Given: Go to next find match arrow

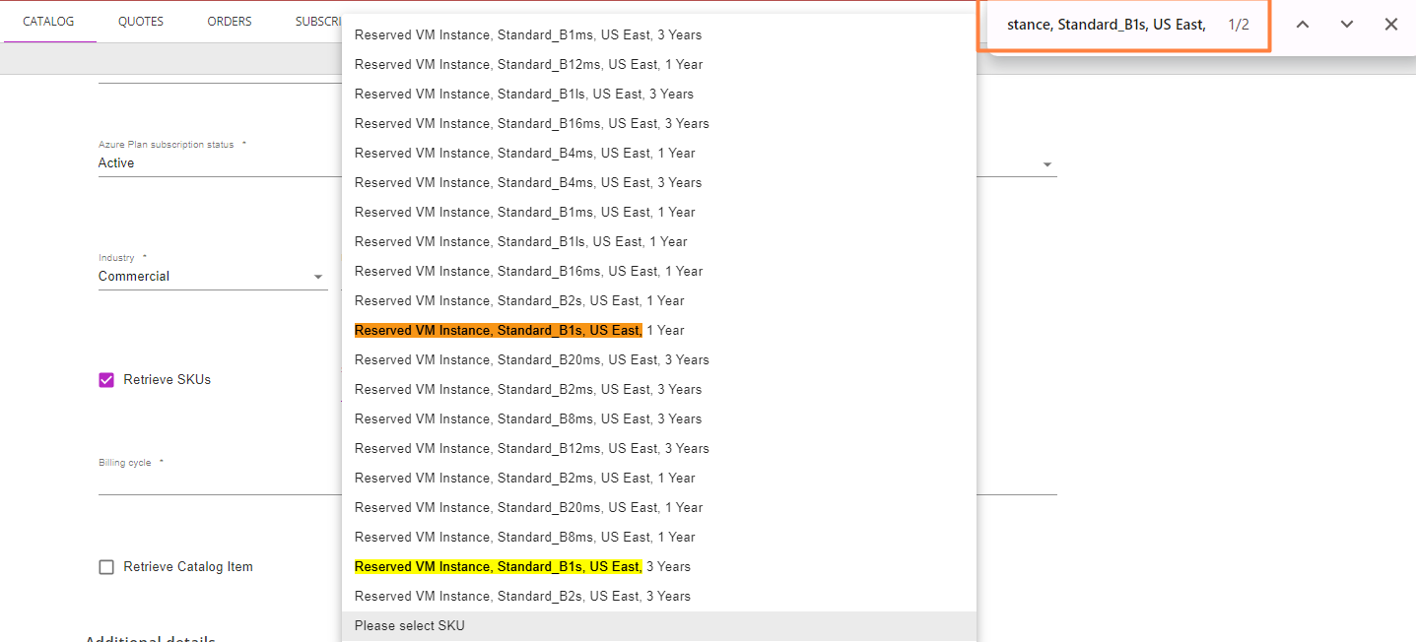Looking at the screenshot, I should coord(1347,25).
